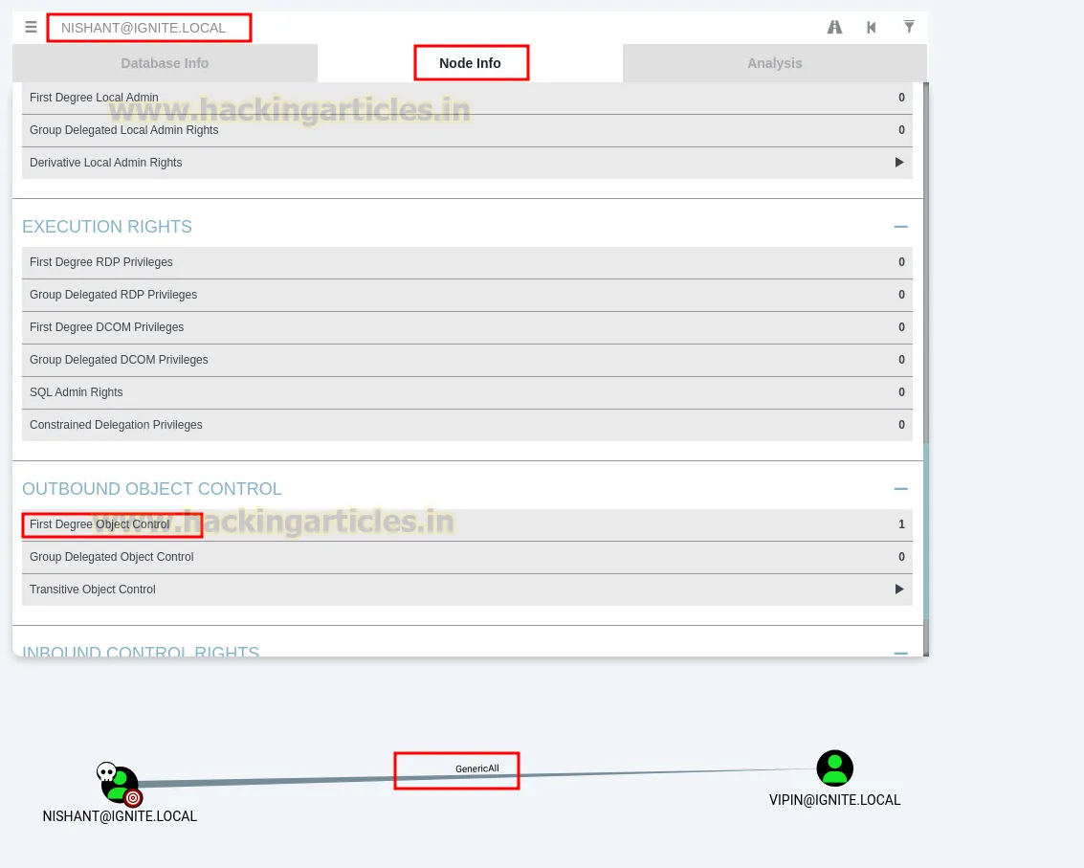Expand Transitive Object Control
The width and height of the screenshot is (1084, 868).
click(x=898, y=590)
